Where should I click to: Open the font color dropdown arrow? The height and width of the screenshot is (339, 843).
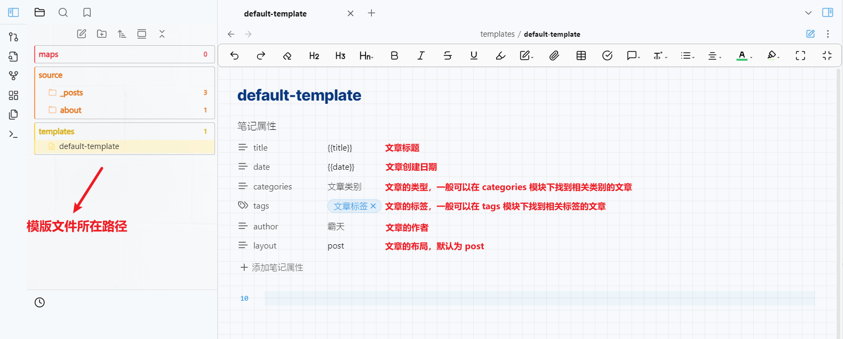[x=751, y=57]
